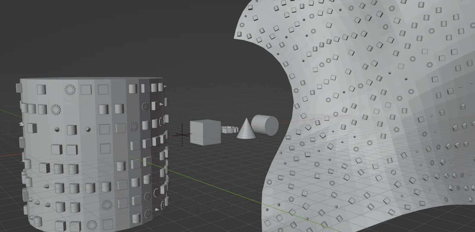Select the small gear between cube and cone
The width and height of the screenshot is (475, 232).
pos(229,130)
